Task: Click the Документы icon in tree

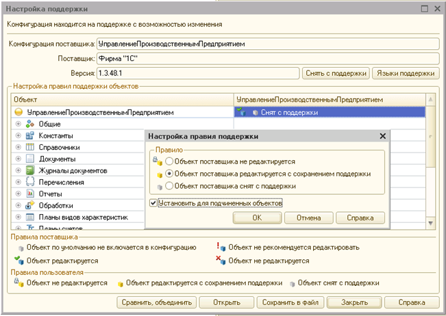Action: coord(30,159)
